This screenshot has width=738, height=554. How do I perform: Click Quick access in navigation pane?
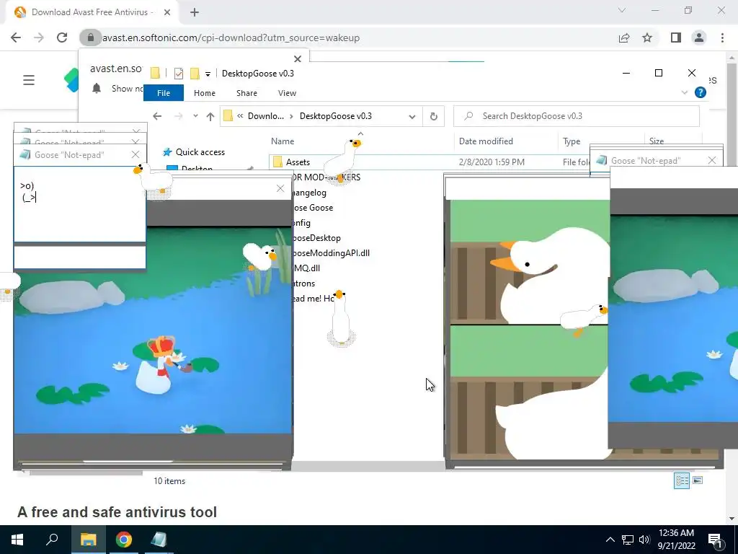pyautogui.click(x=200, y=152)
